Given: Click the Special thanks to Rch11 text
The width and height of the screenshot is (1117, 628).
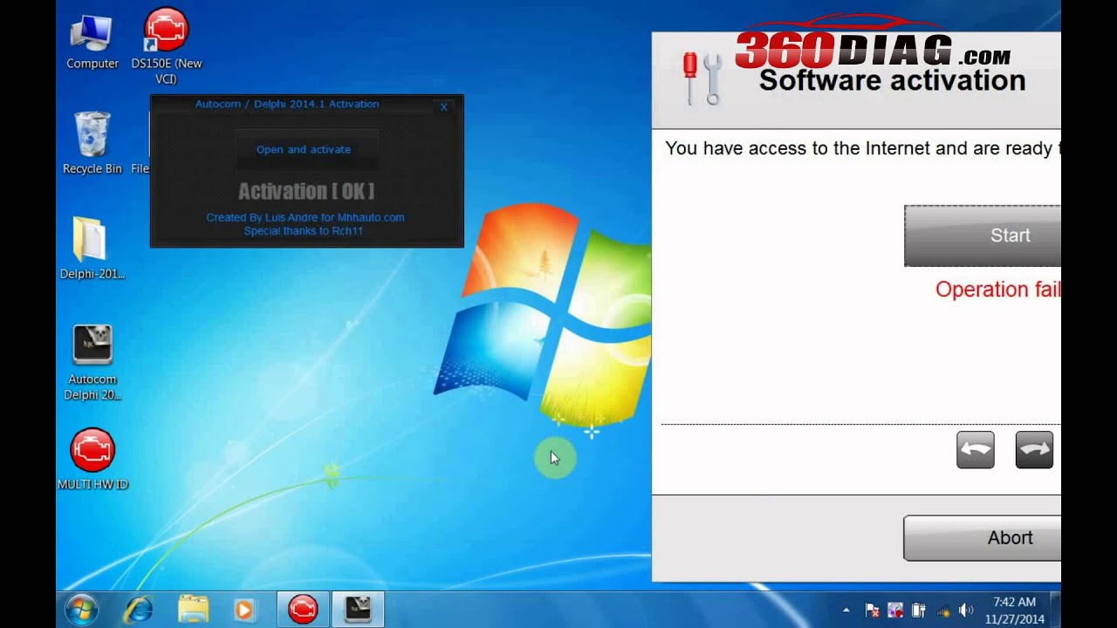Looking at the screenshot, I should click(x=304, y=231).
